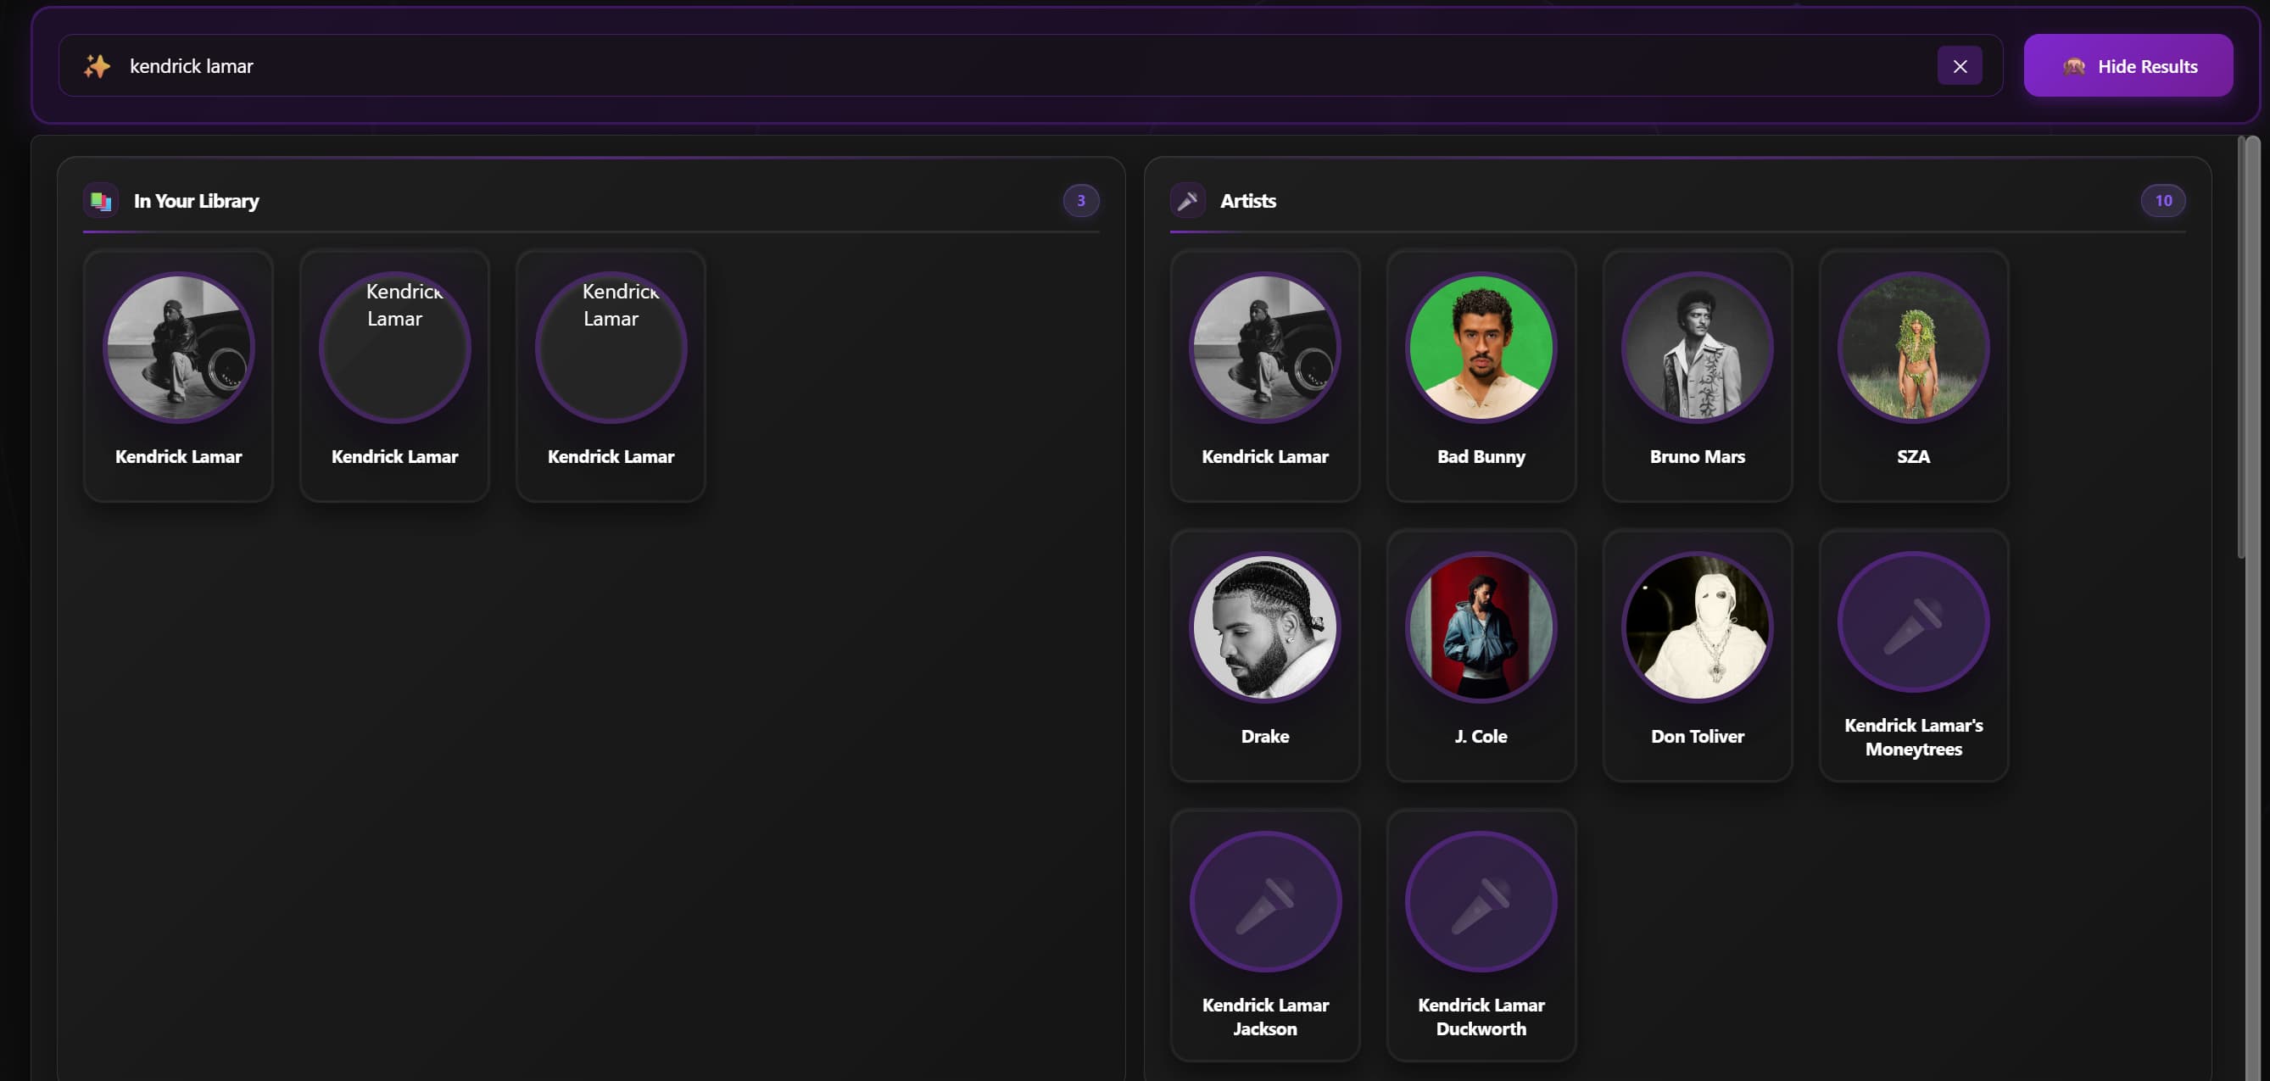Select the SZA artist thumbnail

(1913, 347)
